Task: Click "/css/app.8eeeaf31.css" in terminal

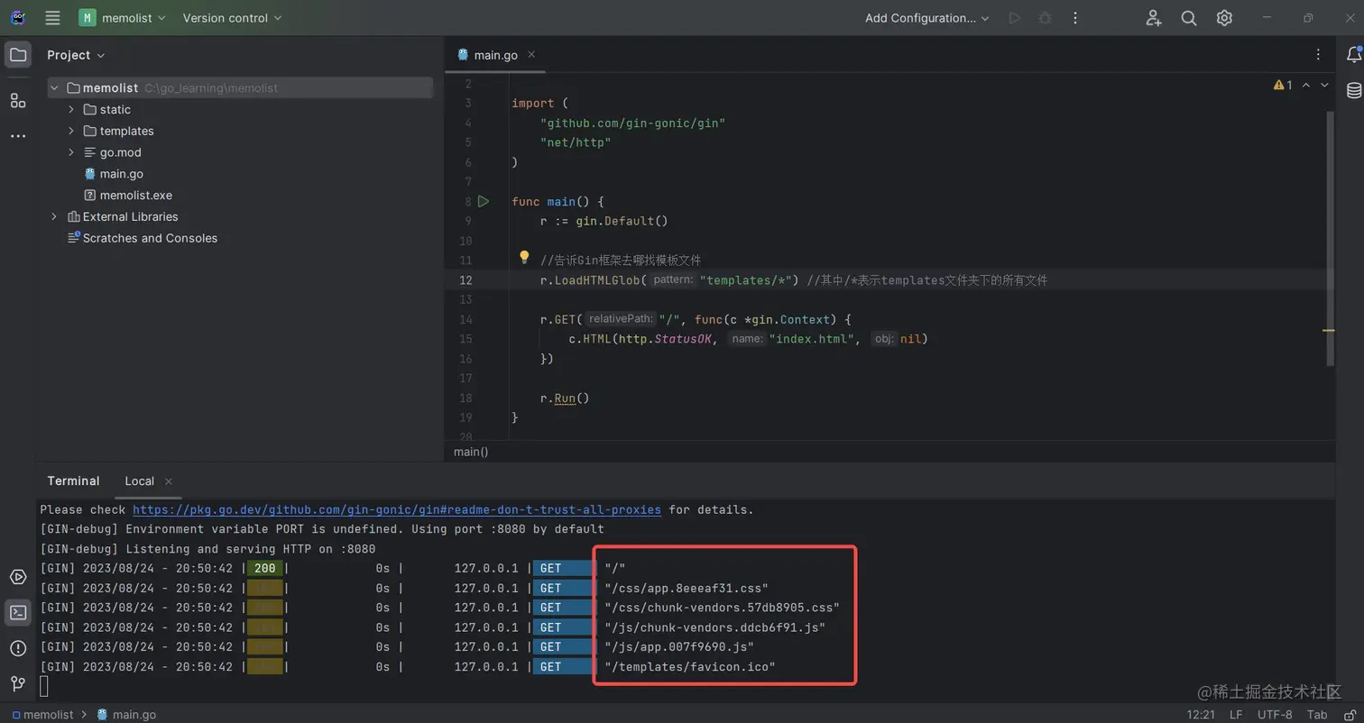Action: point(687,588)
